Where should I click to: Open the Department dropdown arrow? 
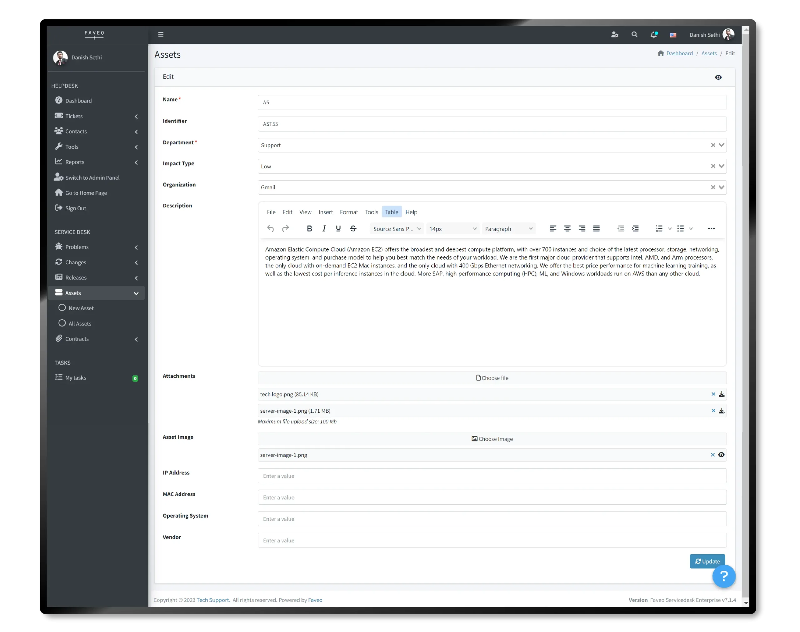click(x=721, y=145)
